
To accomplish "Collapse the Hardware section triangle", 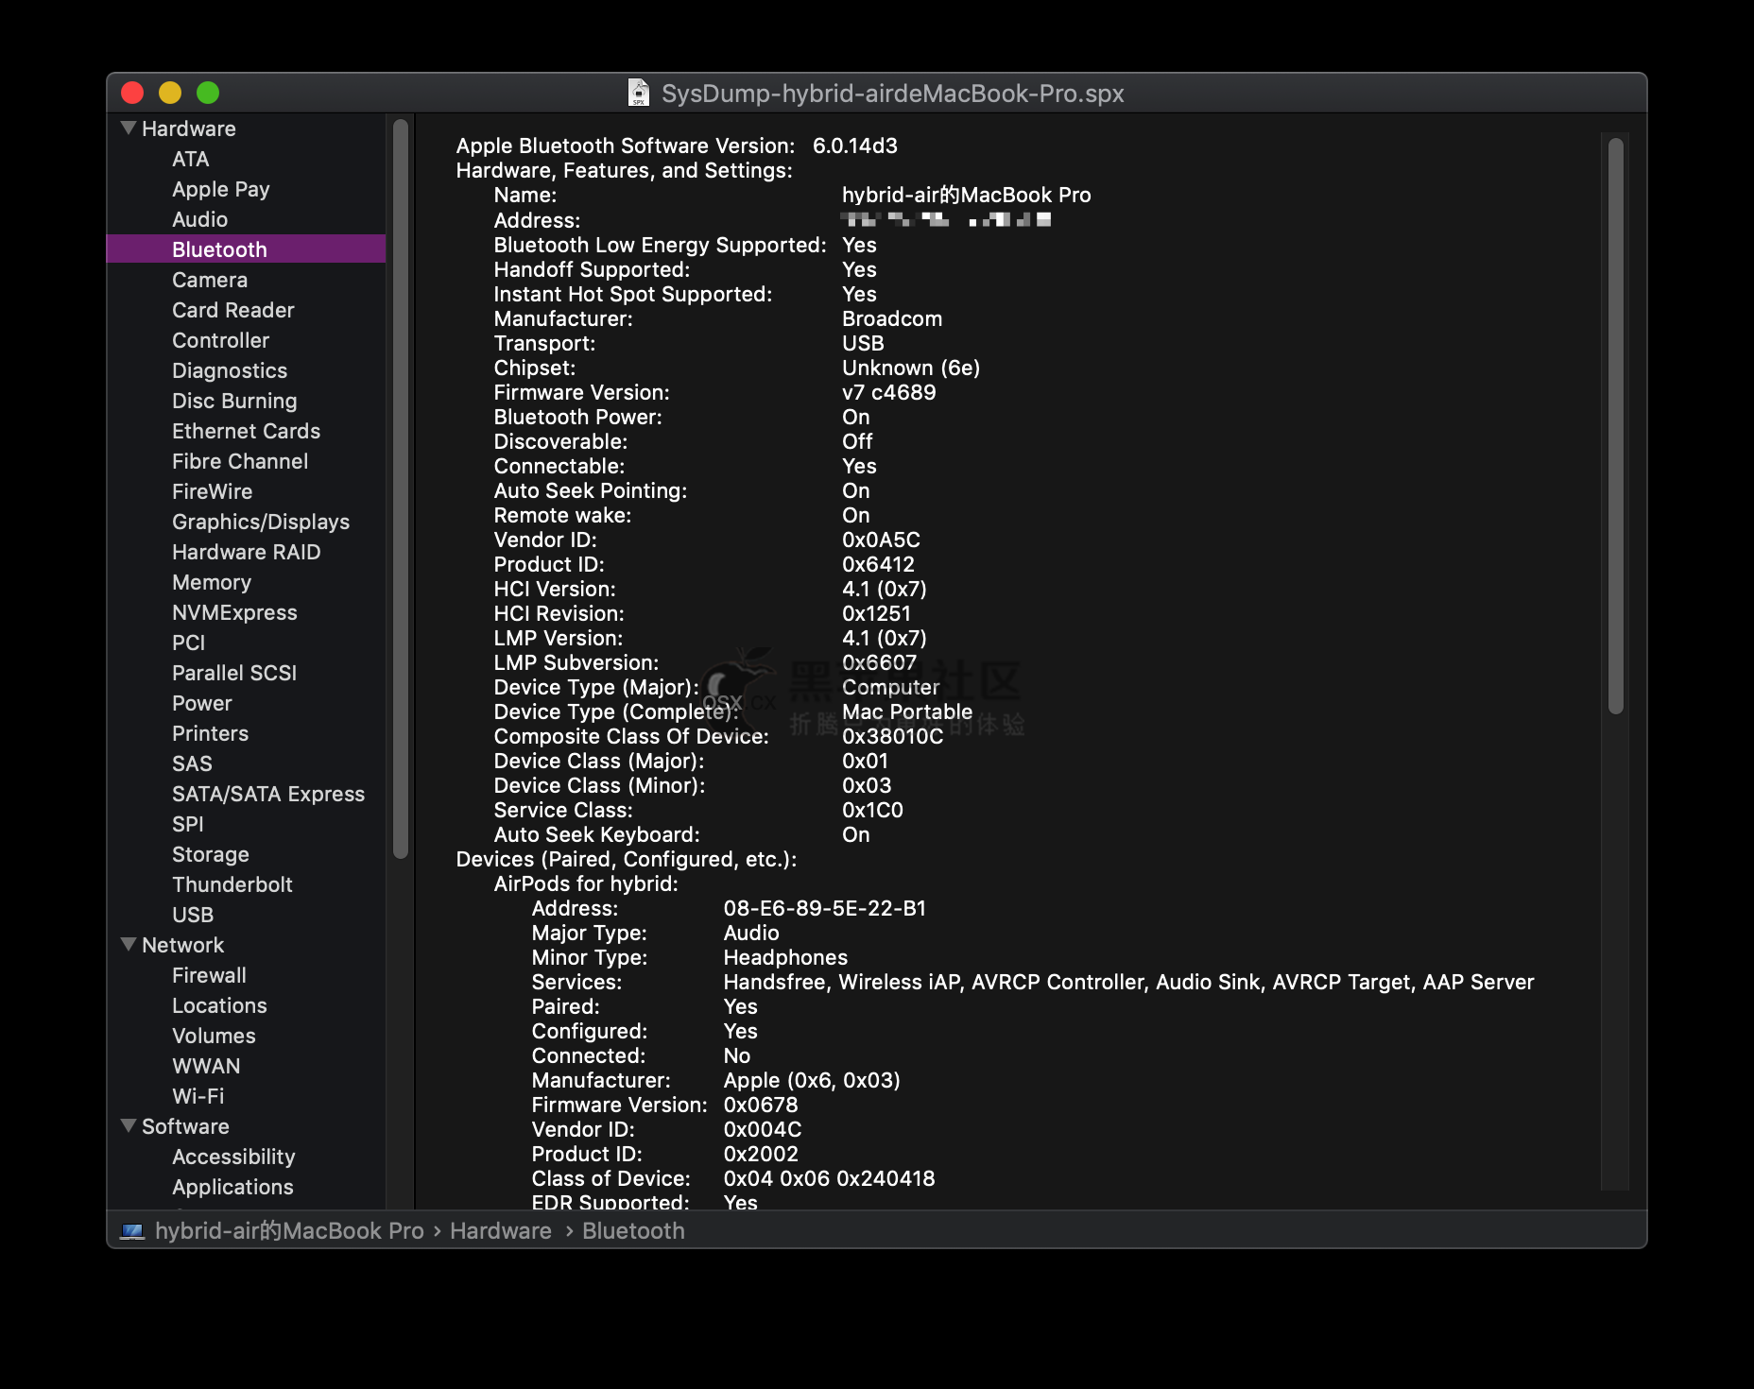I will (x=129, y=128).
